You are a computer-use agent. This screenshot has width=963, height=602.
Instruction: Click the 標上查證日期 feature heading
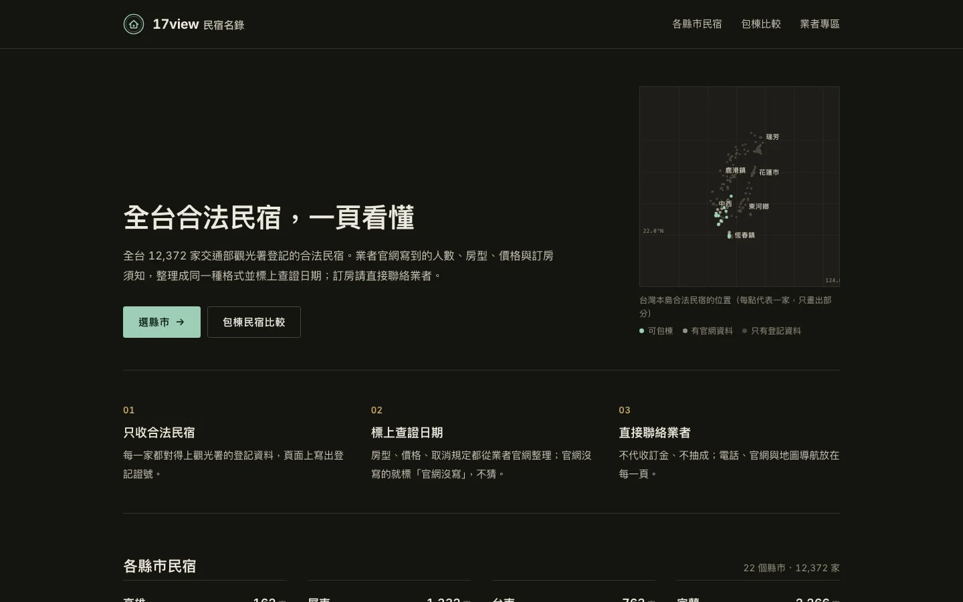(407, 432)
